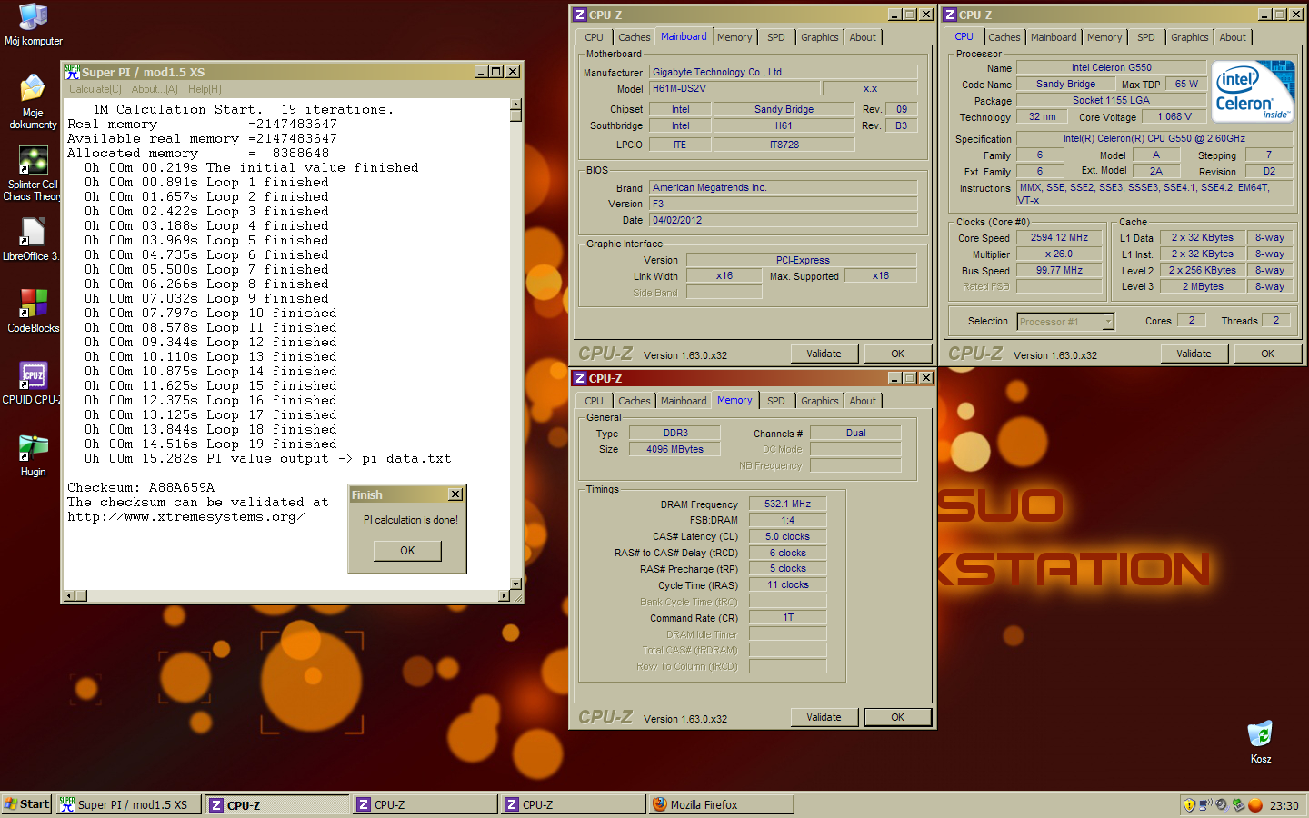This screenshot has width=1309, height=818.
Task: Open the Kosz recycle bin icon
Action: (x=1260, y=743)
